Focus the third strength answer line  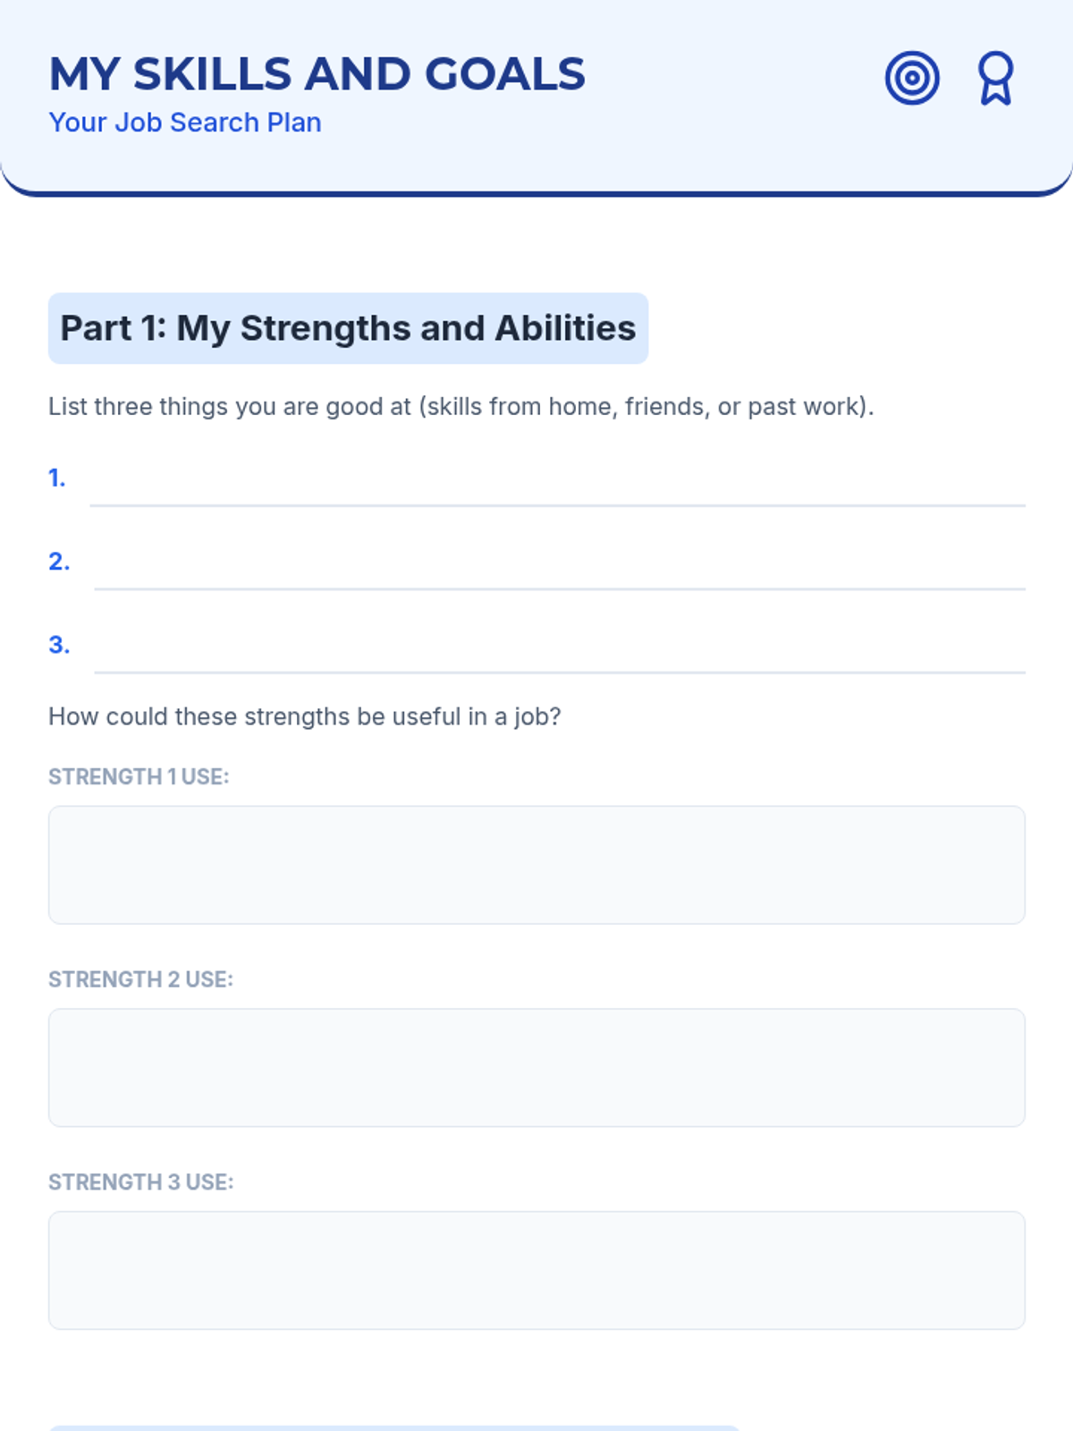tap(559, 654)
